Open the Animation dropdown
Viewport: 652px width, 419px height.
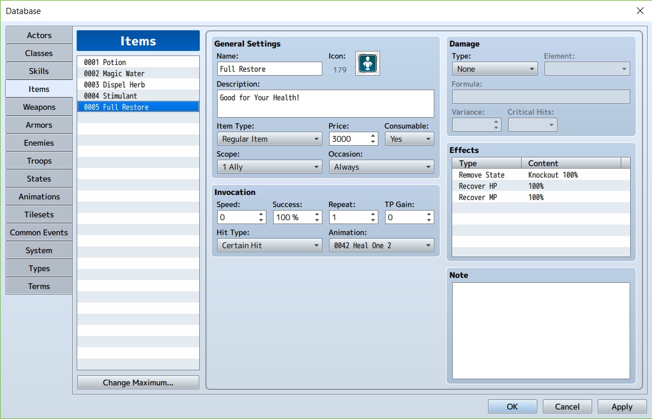pos(381,245)
